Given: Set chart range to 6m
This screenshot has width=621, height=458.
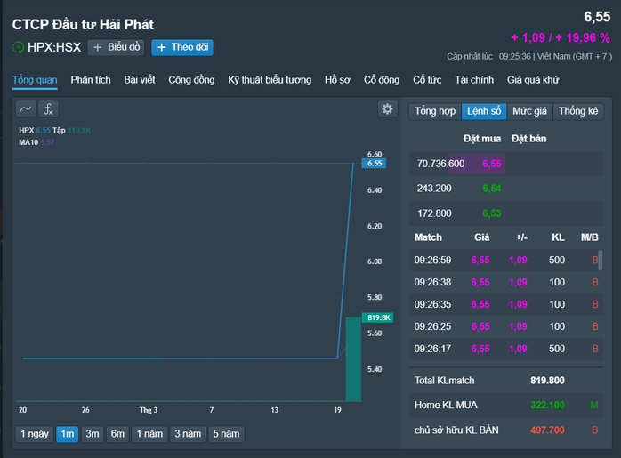Looking at the screenshot, I should (117, 434).
